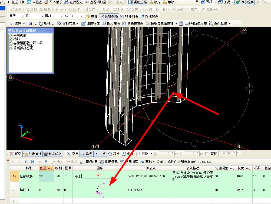The image size is (271, 204).
Task: Open 图元柱表 column table
Action: coord(111,23)
